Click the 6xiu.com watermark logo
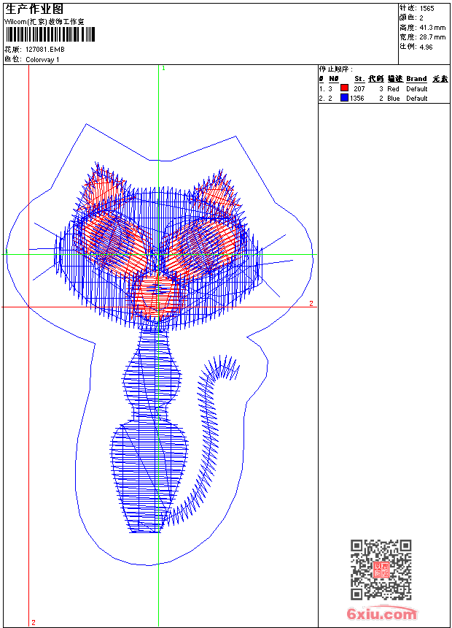 pos(381,615)
